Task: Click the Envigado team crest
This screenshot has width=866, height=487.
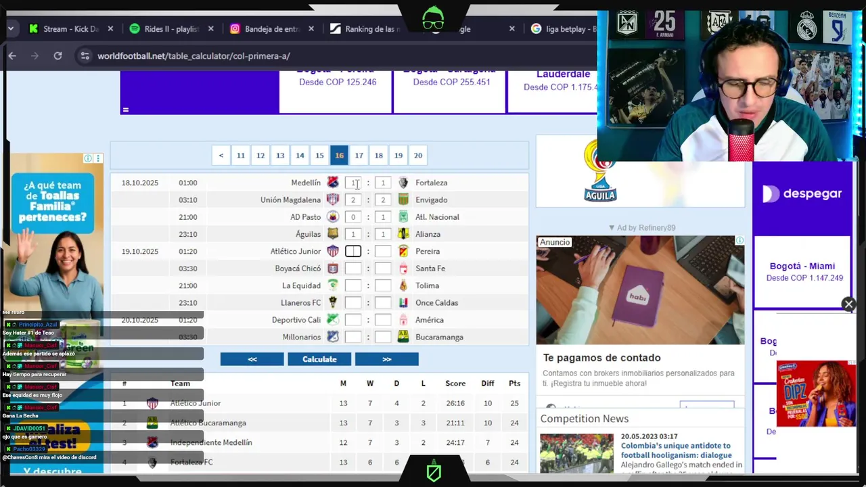Action: [403, 200]
